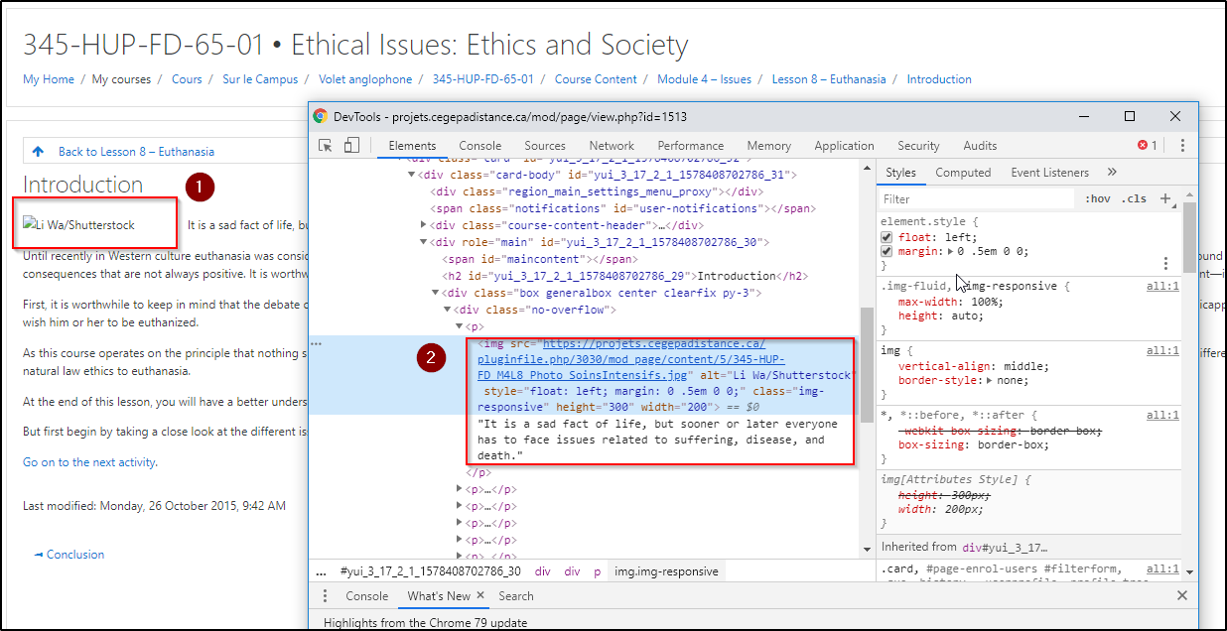Follow the 'Go on to the next activity' link
Viewport: 1227px width, 631px height.
click(x=89, y=462)
